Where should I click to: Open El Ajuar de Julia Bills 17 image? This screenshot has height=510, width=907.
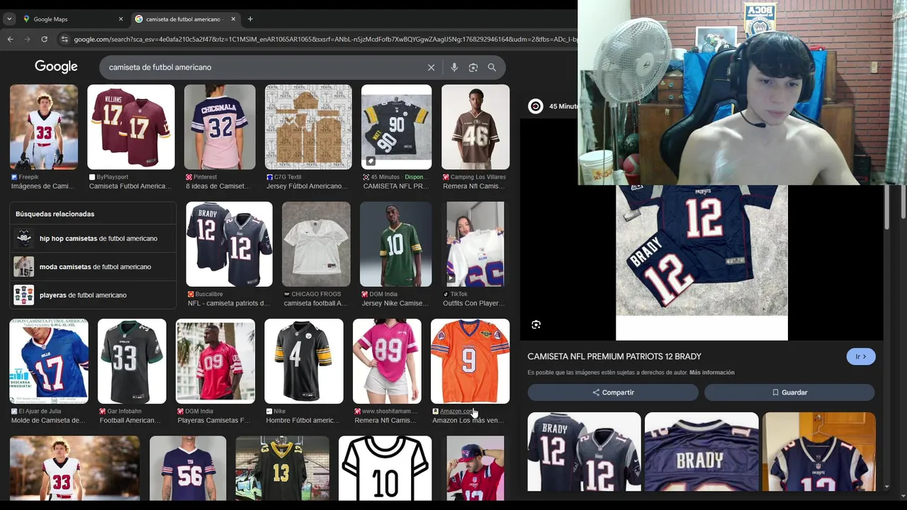pyautogui.click(x=49, y=361)
